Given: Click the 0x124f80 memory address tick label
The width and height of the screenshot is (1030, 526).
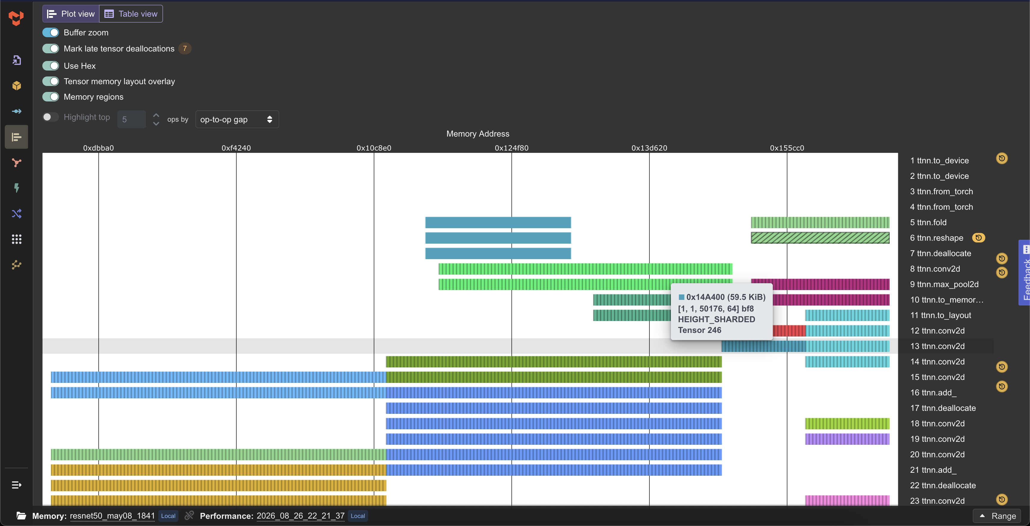Looking at the screenshot, I should 511,148.
